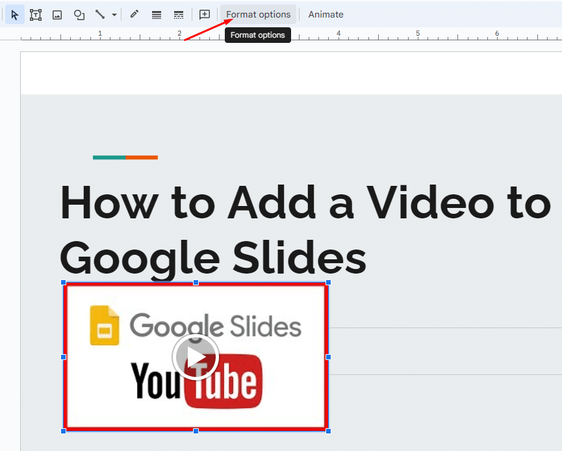Click the title text 'How to Add a Video to'
This screenshot has width=562, height=451.
[305, 203]
